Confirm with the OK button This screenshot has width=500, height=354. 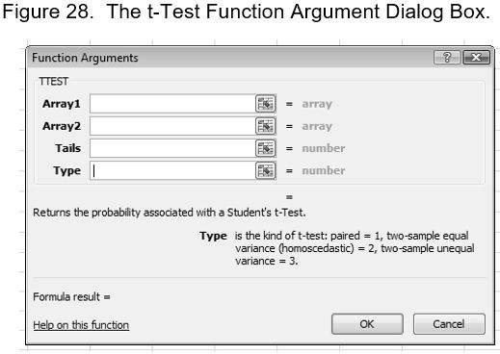click(x=367, y=324)
